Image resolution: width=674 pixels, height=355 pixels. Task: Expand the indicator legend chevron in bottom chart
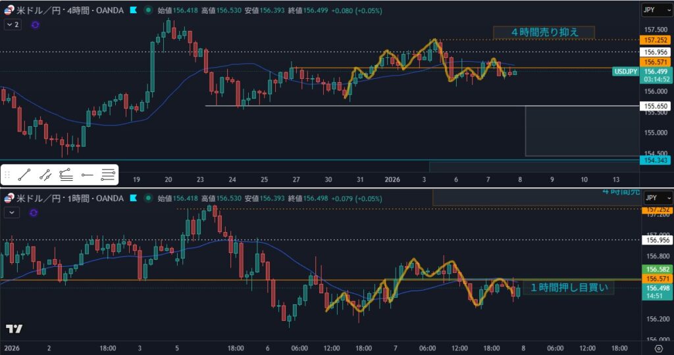[x=13, y=212]
